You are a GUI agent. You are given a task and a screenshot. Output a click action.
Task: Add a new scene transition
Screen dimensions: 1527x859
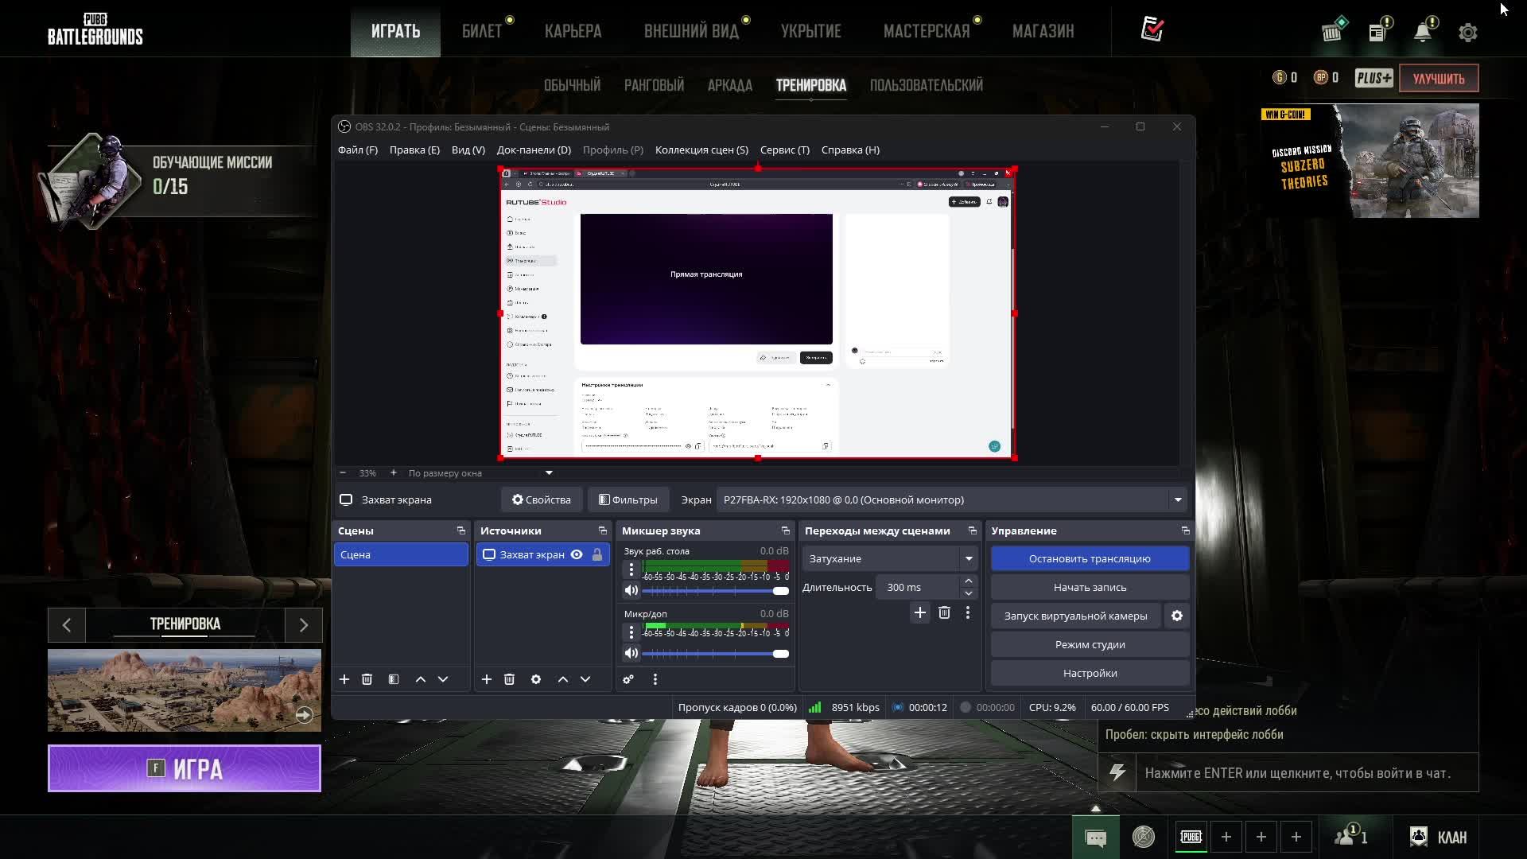tap(919, 612)
